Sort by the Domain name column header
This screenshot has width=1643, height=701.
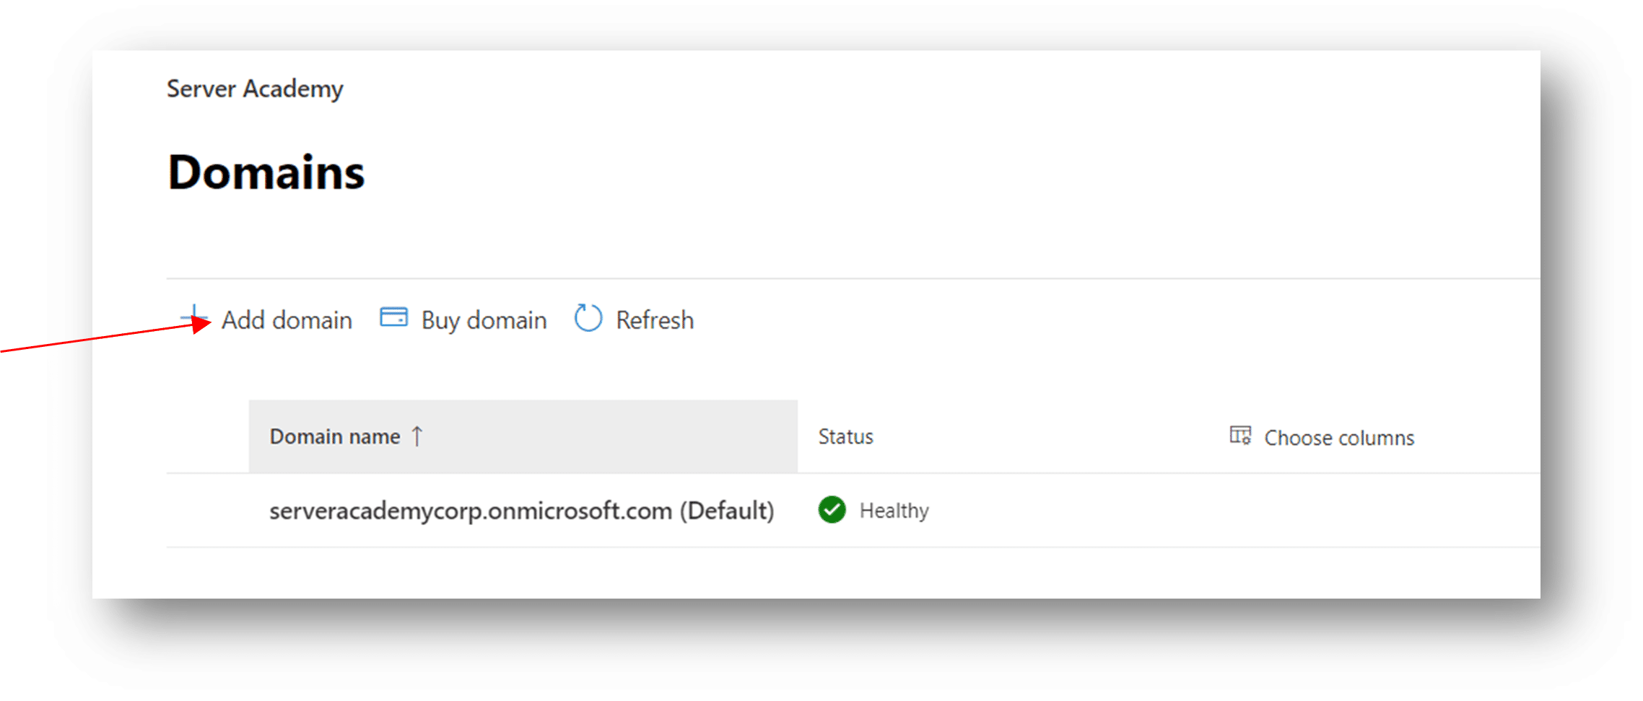334,437
